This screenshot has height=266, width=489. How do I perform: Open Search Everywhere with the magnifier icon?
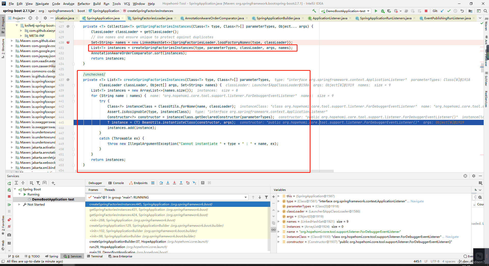click(485, 11)
